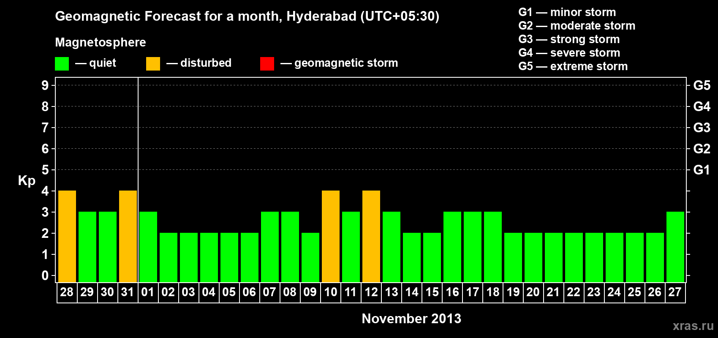This screenshot has height=338, width=718.
Task: Select the orange bar for October 31
Action: (128, 236)
